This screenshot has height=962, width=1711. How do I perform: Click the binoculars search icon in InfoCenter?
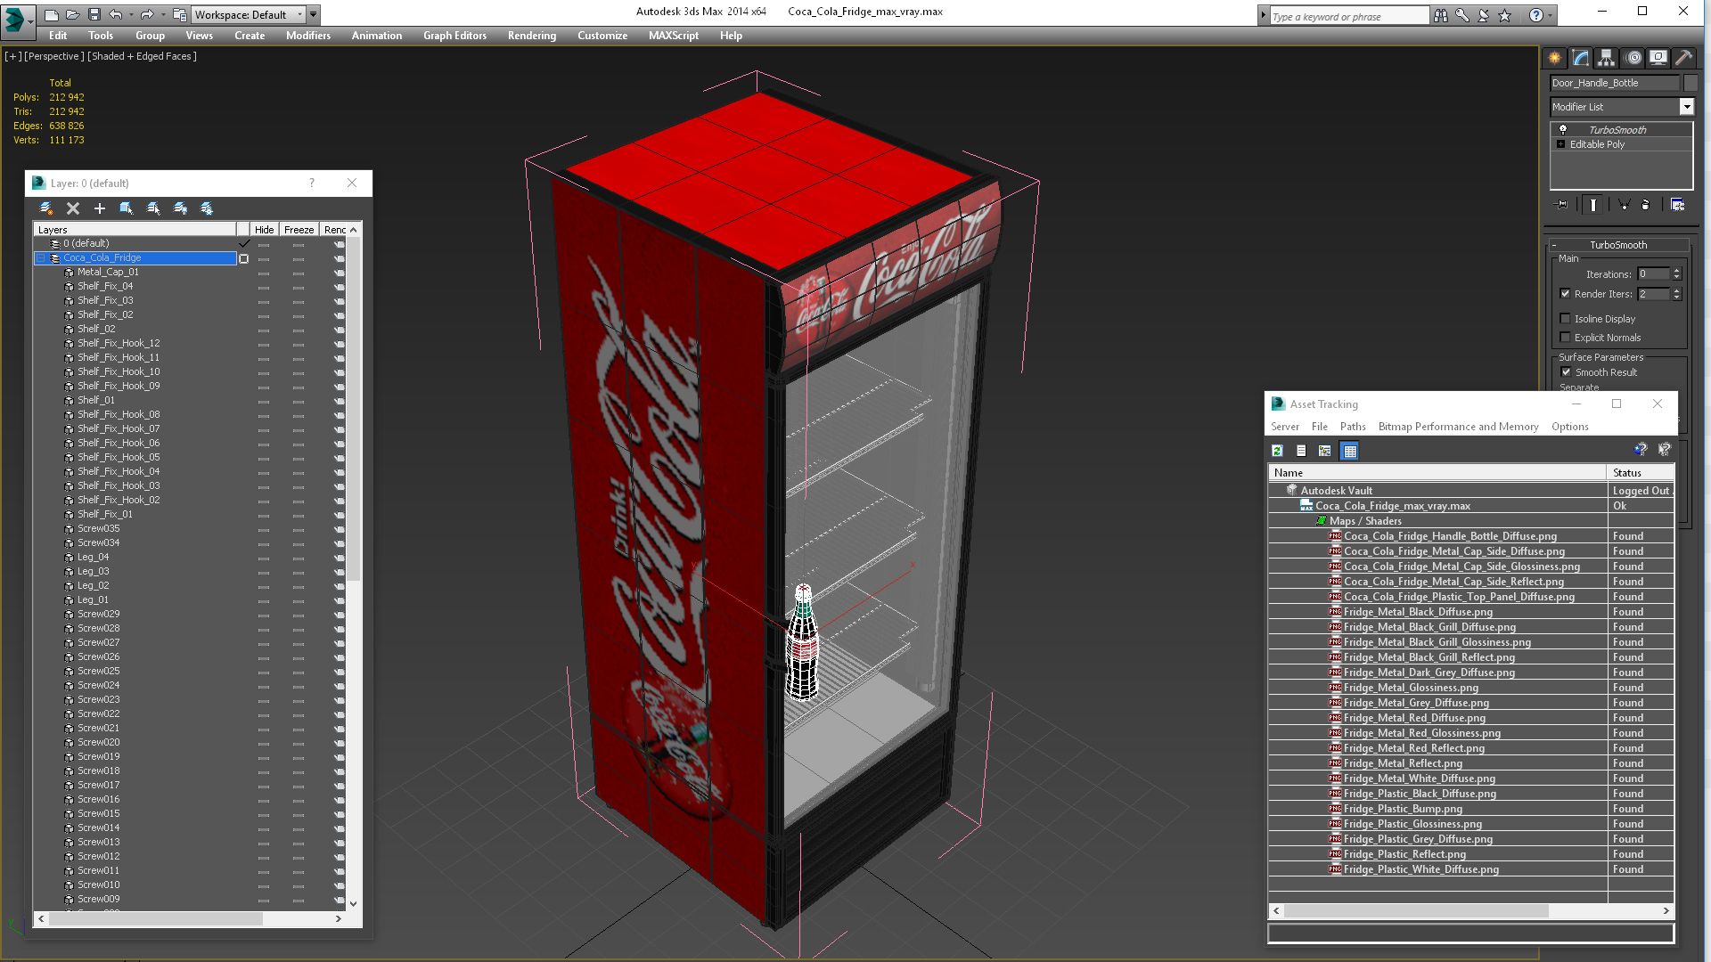[x=1441, y=15]
